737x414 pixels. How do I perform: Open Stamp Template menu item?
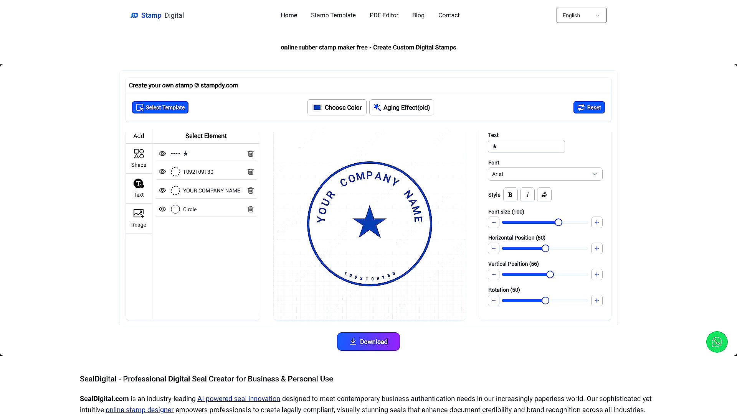coord(333,15)
